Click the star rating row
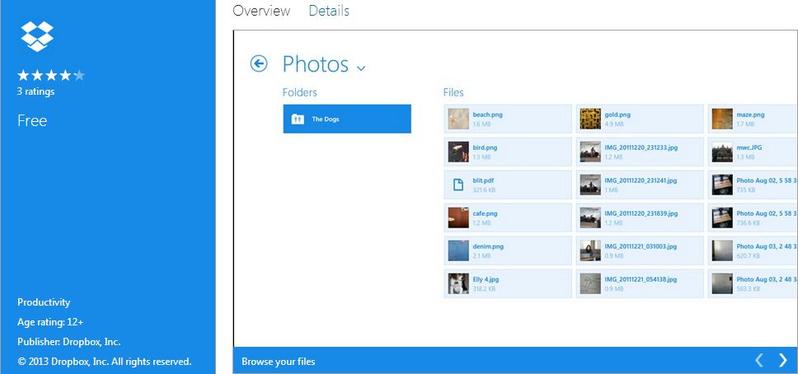Image resolution: width=798 pixels, height=374 pixels. point(51,75)
